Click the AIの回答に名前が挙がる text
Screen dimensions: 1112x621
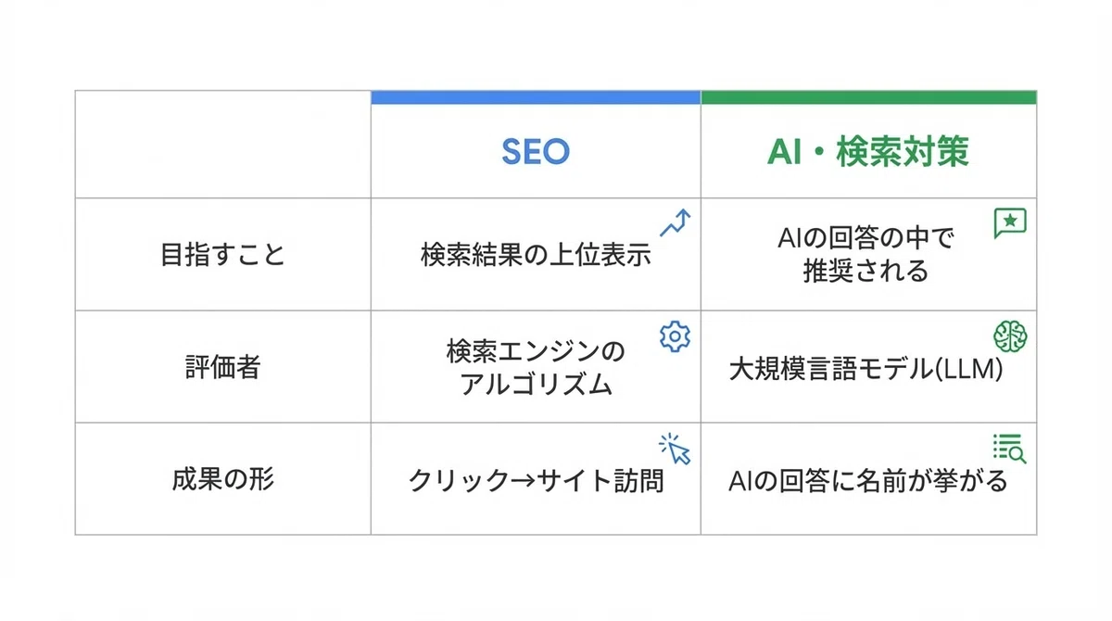868,480
